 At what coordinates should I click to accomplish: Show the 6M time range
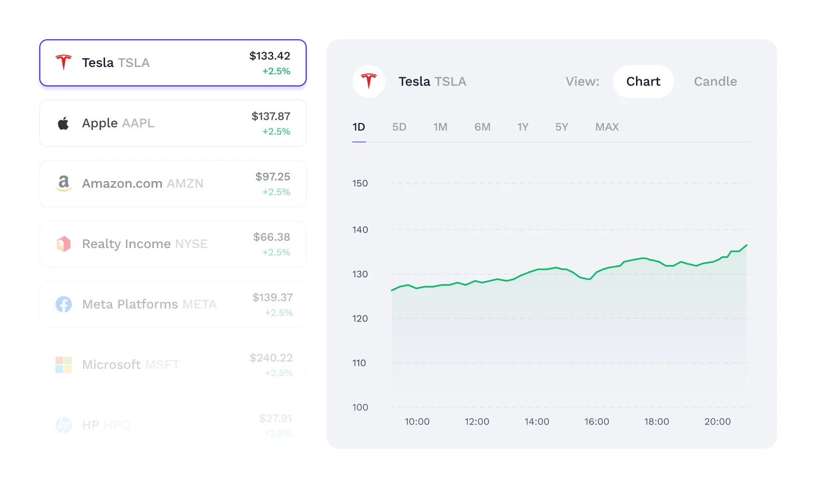click(482, 127)
